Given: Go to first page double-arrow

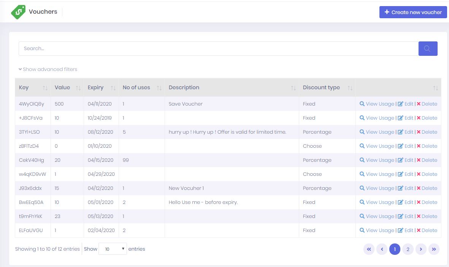Looking at the screenshot, I should (x=369, y=249).
